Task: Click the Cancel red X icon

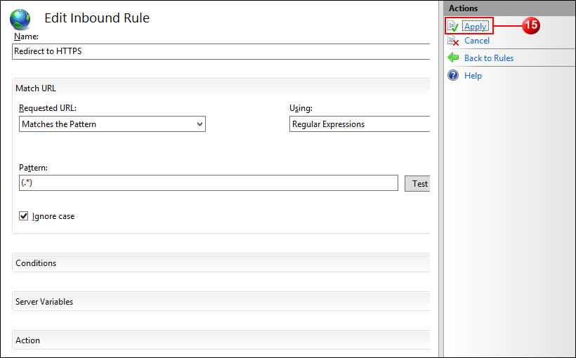Action: pos(453,41)
